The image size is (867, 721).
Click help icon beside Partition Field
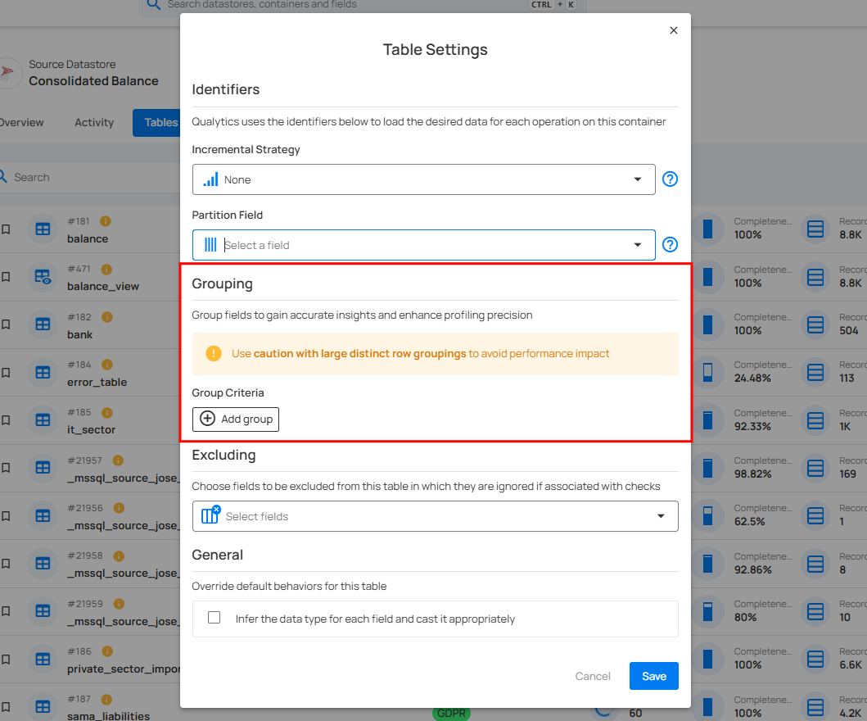click(x=670, y=245)
